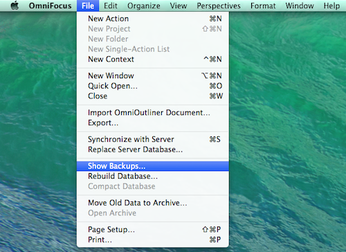
Task: Select the dimmed New Project item
Action: [x=153, y=28]
